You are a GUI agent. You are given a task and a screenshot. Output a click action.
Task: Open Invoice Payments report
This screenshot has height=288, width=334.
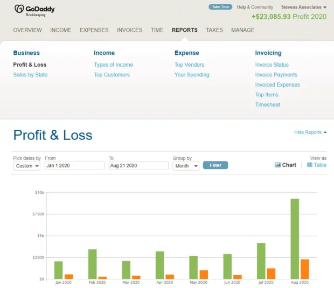click(276, 75)
